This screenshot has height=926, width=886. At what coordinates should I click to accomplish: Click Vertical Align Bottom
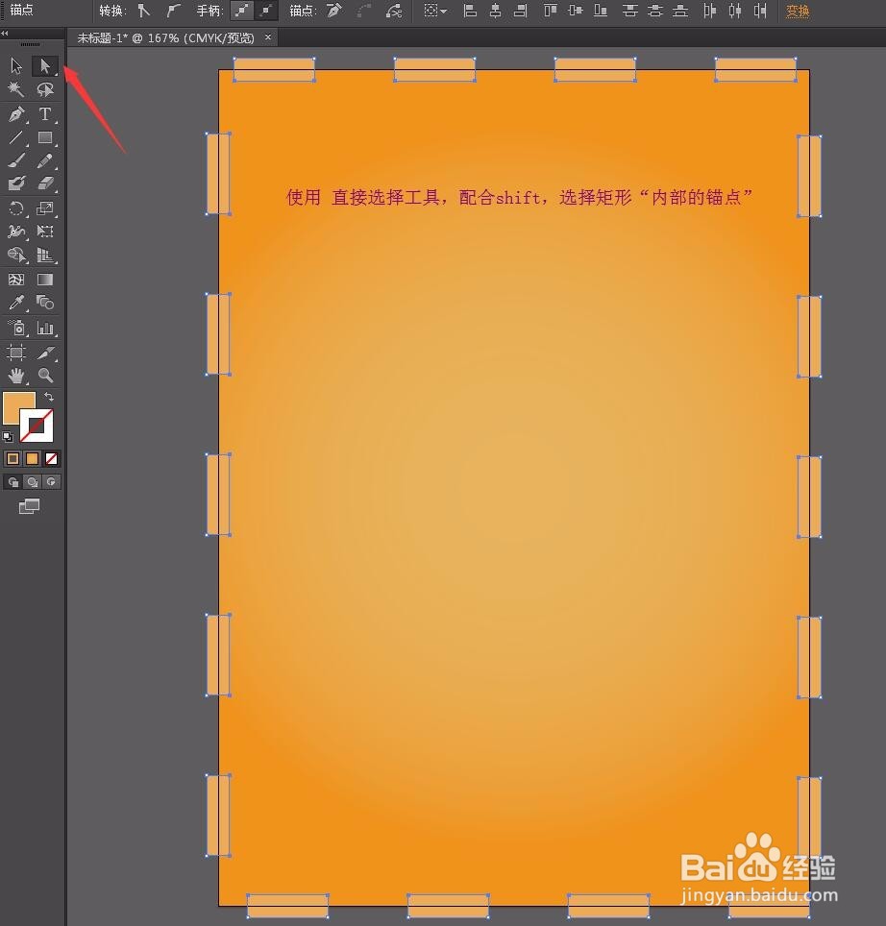(x=601, y=11)
